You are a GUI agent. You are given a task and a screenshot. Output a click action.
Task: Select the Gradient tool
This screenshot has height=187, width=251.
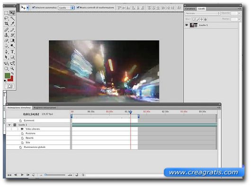coord(12,40)
